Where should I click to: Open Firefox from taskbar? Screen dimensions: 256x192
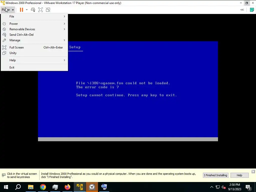point(67,187)
